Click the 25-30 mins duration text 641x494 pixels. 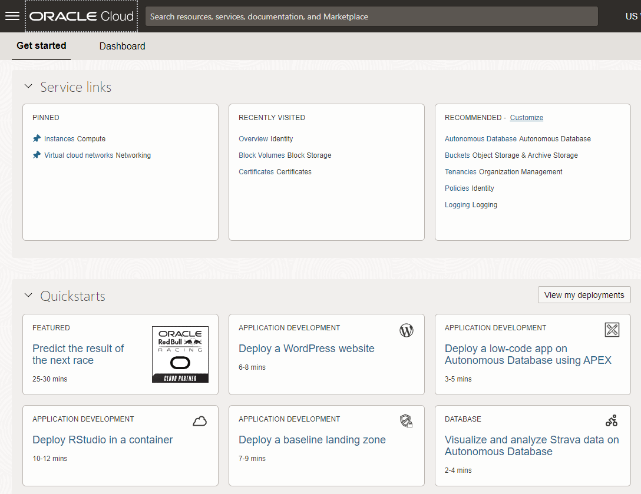[50, 379]
